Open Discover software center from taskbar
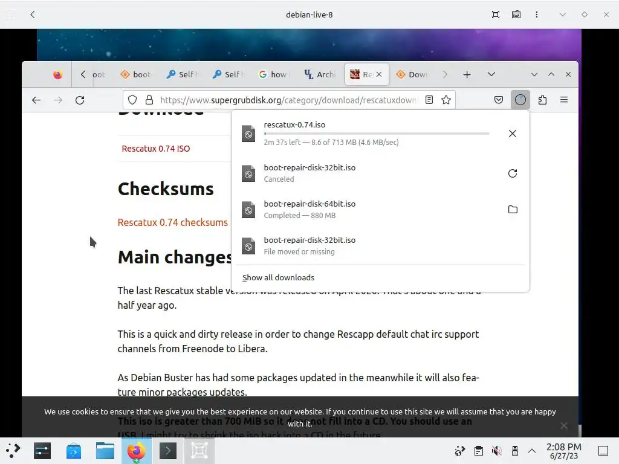The width and height of the screenshot is (619, 464). coord(73,451)
